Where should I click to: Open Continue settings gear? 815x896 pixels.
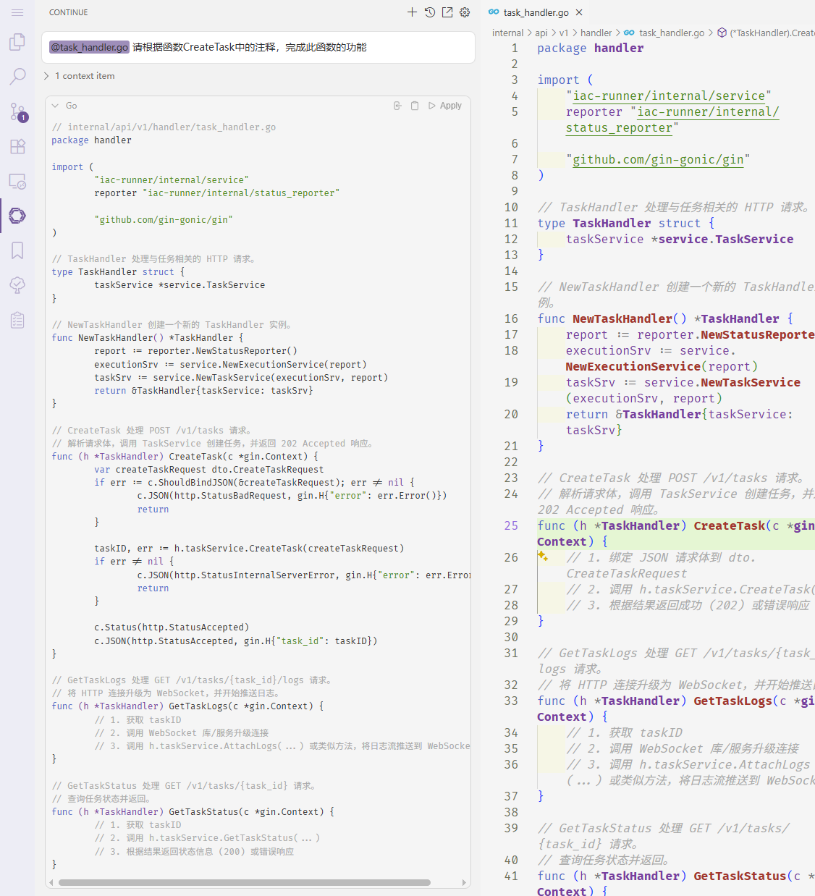465,12
